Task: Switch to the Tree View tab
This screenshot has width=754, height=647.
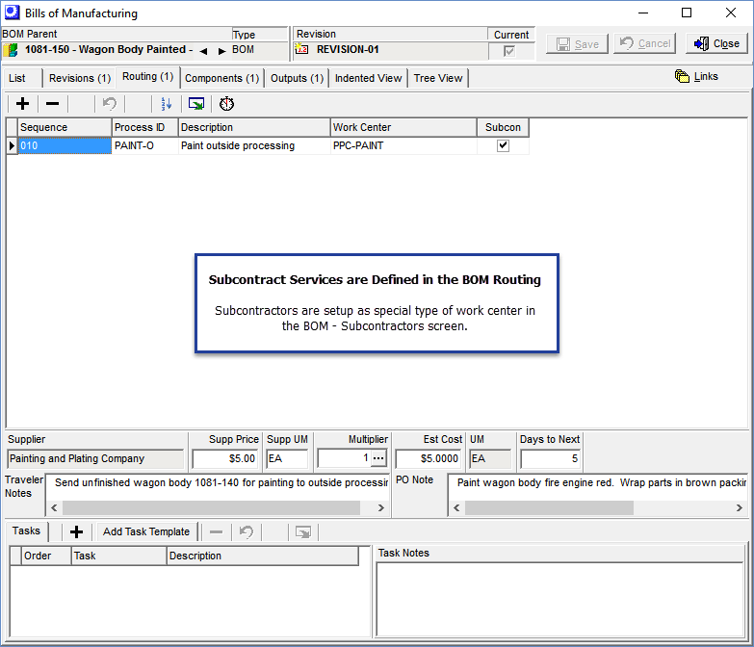Action: pos(438,78)
